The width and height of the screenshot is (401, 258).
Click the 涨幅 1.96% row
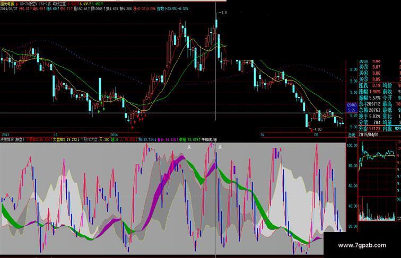[370, 92]
